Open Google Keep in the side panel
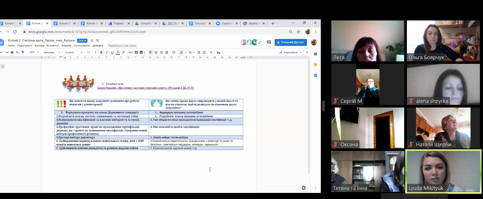The image size is (483, 199). click(x=316, y=65)
